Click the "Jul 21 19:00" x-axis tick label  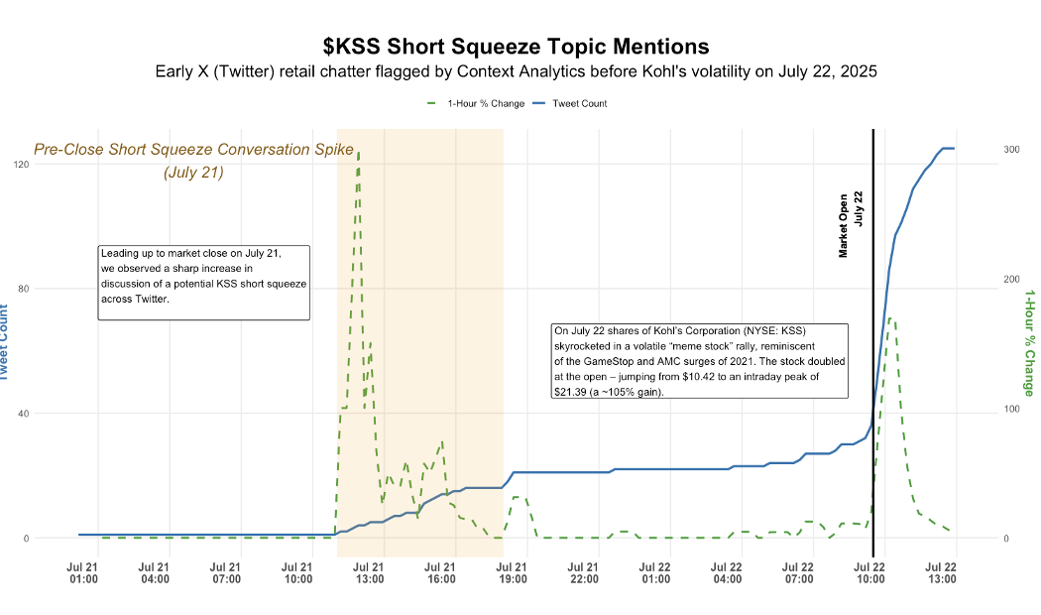513,572
